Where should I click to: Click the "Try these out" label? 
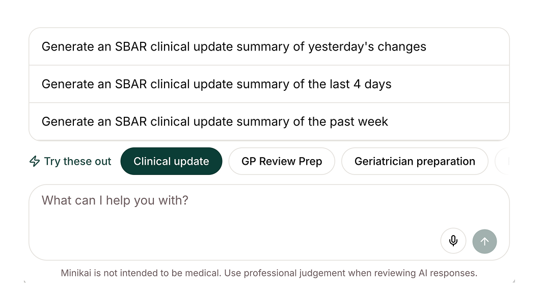77,162
